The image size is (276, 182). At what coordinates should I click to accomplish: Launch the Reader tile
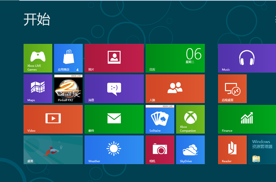pyautogui.click(x=232, y=150)
